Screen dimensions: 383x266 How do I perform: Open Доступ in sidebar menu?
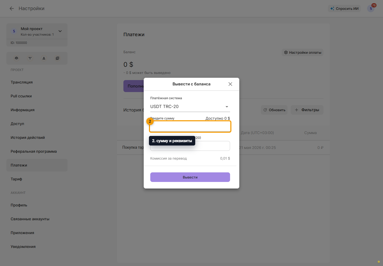click(x=37, y=124)
